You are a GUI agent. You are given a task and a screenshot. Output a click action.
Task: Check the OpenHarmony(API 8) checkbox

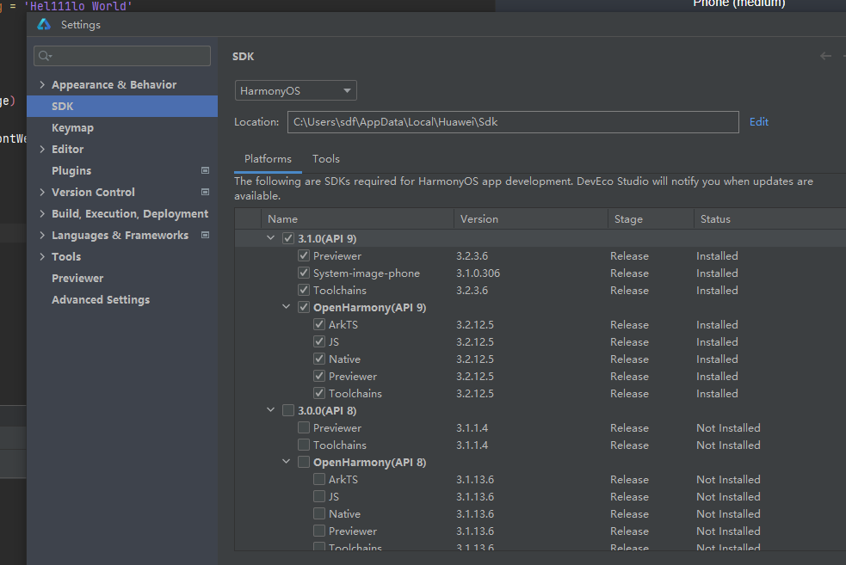[304, 463]
